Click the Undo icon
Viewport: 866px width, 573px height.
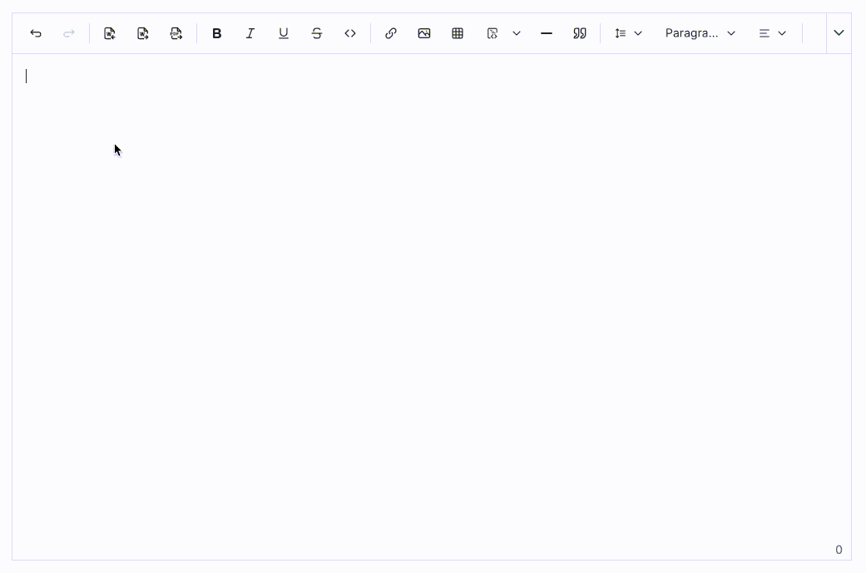click(x=36, y=33)
